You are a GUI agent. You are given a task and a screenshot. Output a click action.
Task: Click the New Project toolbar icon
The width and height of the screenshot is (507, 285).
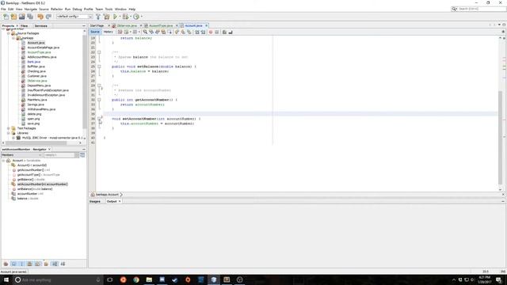pyautogui.click(x=14, y=17)
